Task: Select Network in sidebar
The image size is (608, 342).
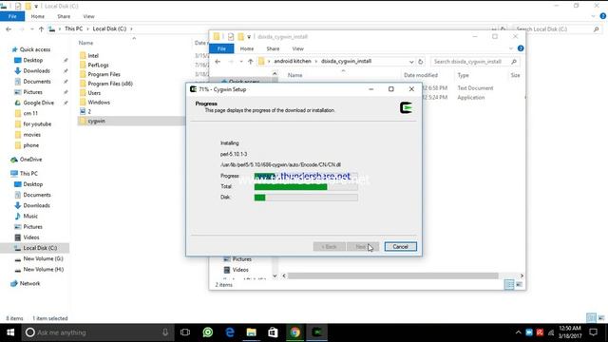Action: click(29, 283)
